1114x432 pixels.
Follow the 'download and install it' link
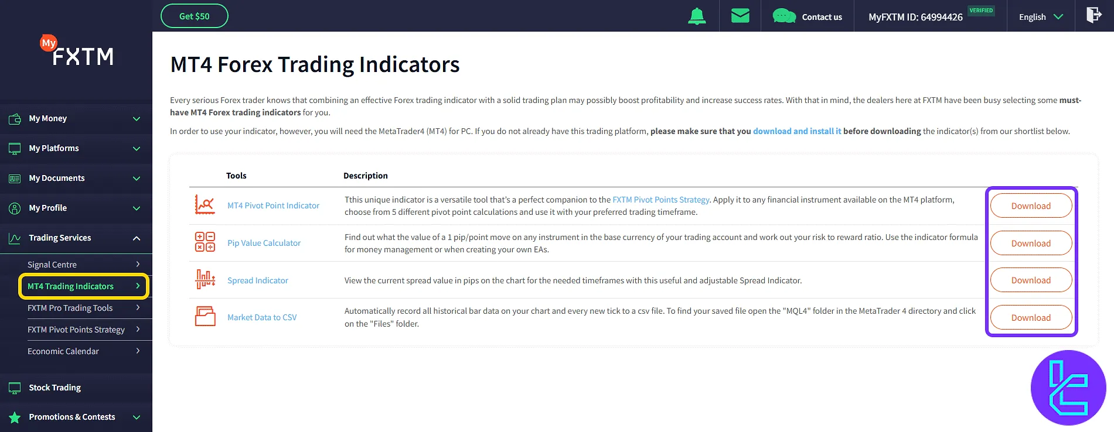tap(796, 131)
